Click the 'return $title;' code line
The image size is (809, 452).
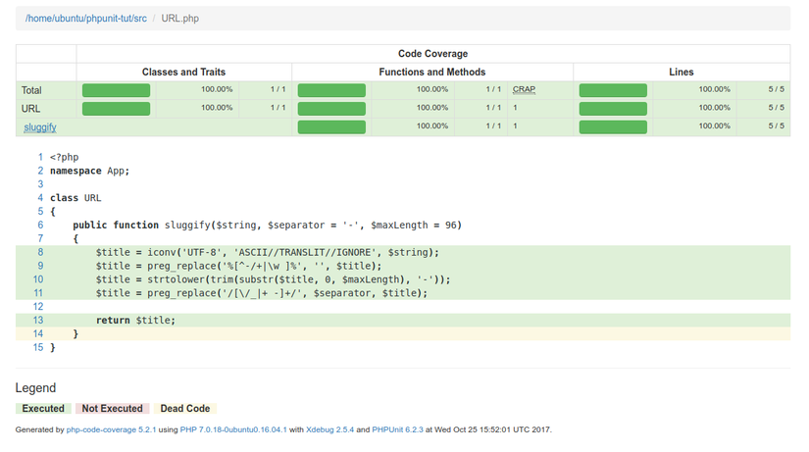[135, 321]
